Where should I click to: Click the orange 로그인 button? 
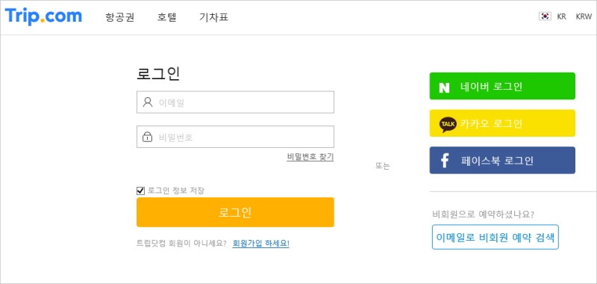(235, 212)
